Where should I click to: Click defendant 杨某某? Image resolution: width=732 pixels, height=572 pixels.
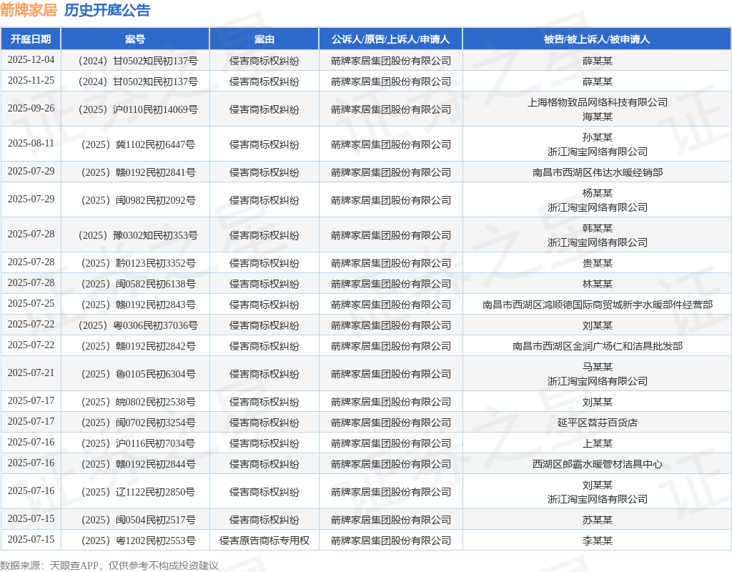597,193
